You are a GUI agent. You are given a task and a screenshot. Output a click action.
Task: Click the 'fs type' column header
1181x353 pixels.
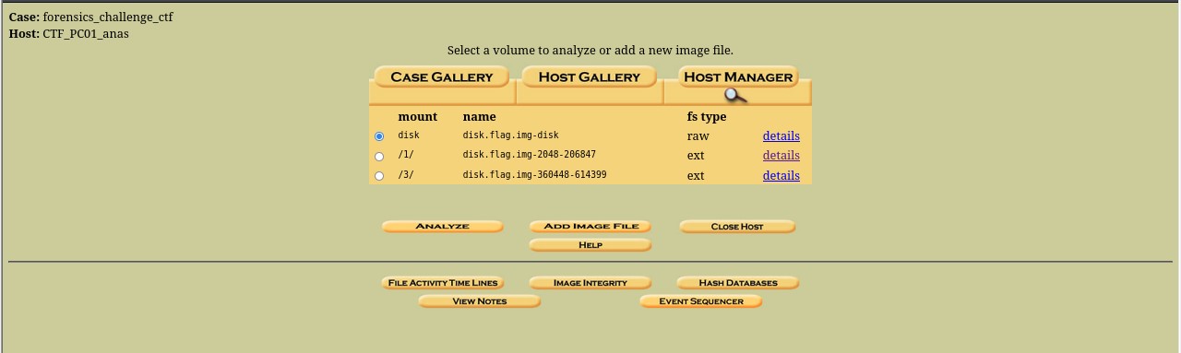tap(707, 117)
